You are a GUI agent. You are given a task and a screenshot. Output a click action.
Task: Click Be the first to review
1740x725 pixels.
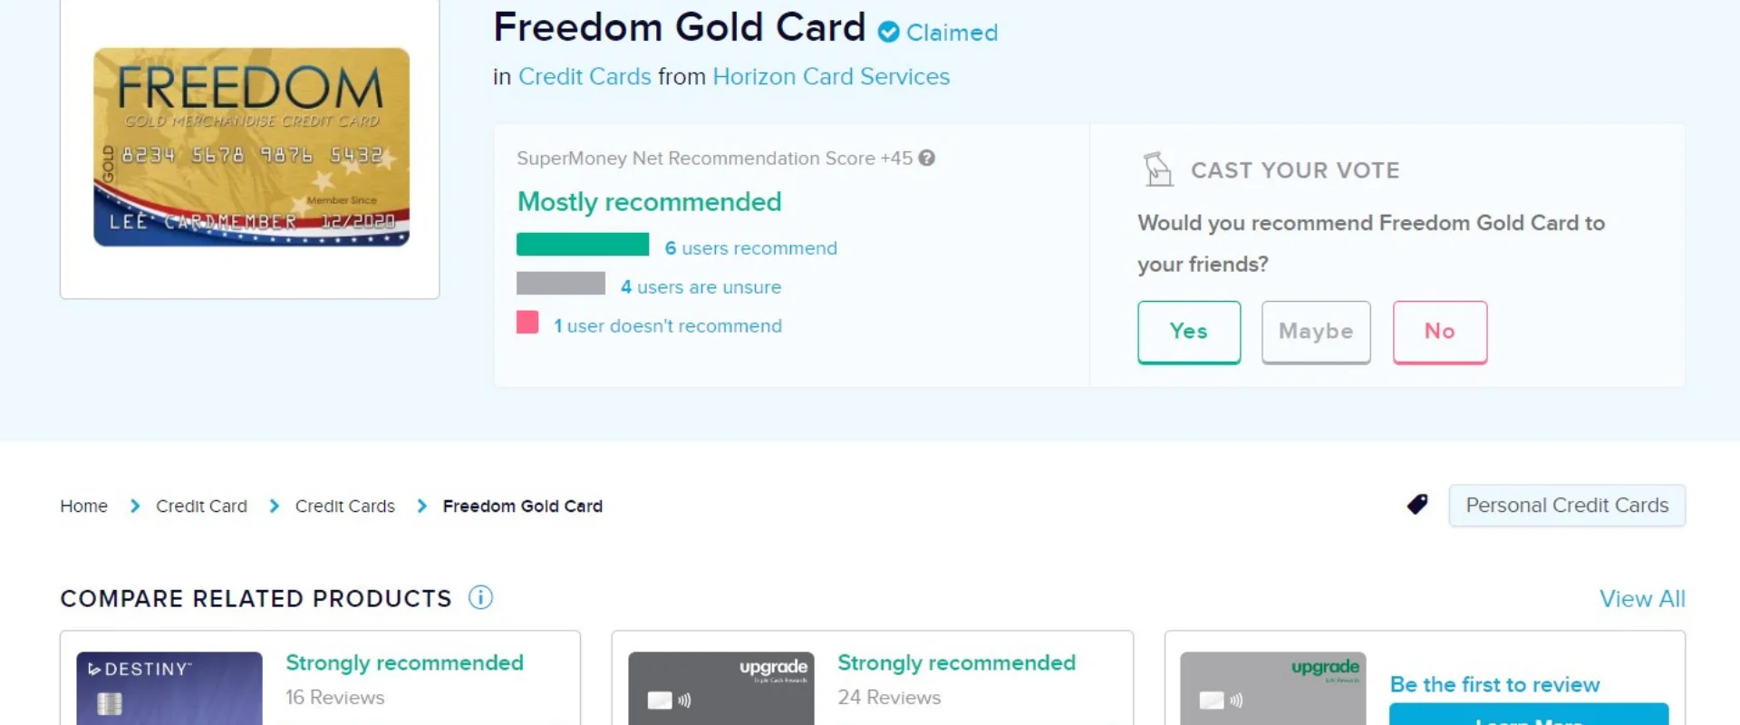point(1495,684)
